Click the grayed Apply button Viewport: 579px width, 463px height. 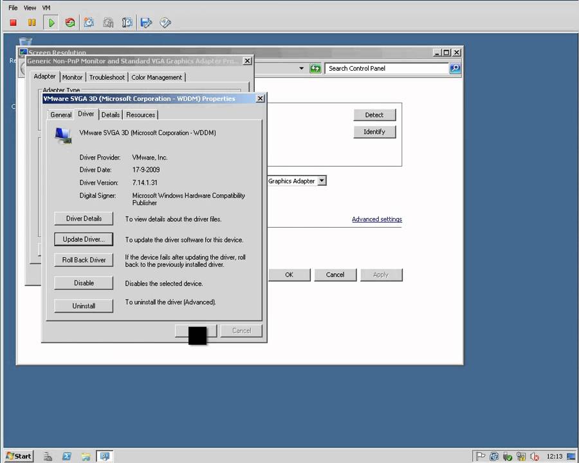tap(381, 275)
